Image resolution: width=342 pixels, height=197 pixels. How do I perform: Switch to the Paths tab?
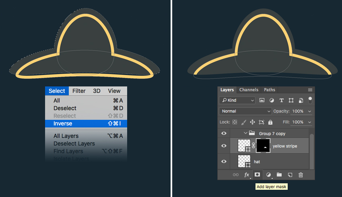pos(269,90)
